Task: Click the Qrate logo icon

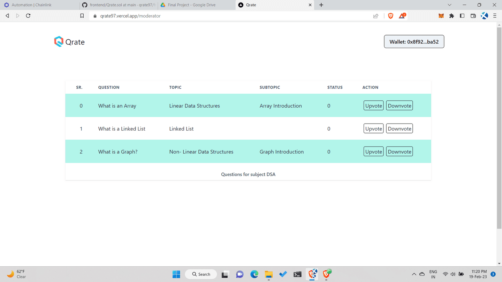Action: coord(59,42)
